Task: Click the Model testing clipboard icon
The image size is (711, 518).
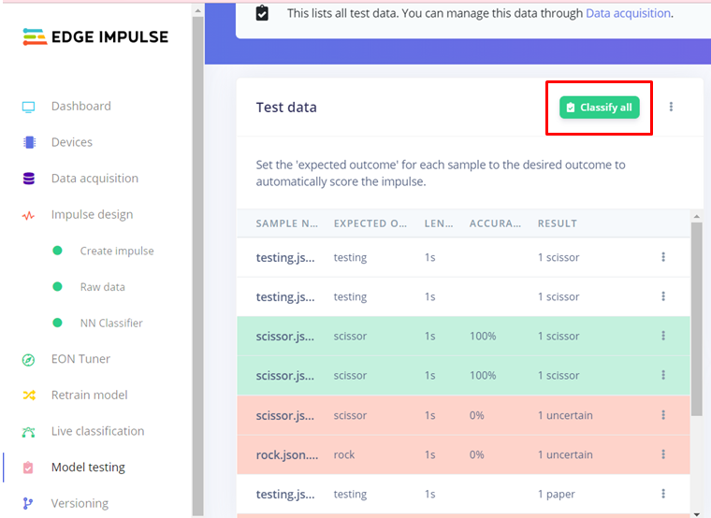Action: [x=28, y=468]
